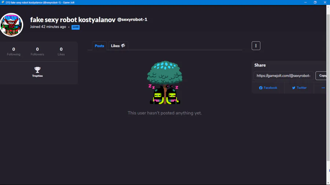Click the 'Joined 42 minutes ago' text
The height and width of the screenshot is (185, 330).
pyautogui.click(x=48, y=27)
